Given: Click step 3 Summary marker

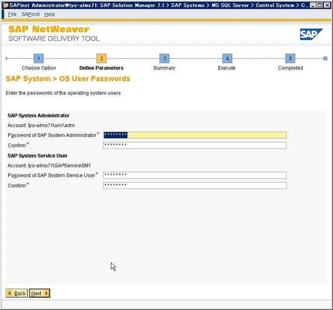Looking at the screenshot, I should (164, 58).
